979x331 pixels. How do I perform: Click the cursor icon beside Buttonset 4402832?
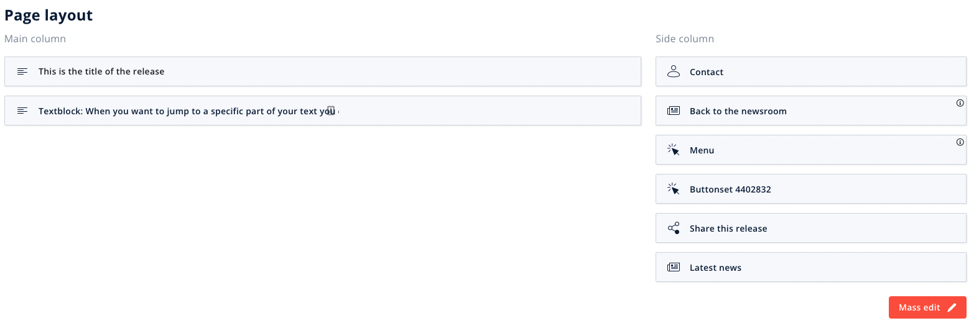(x=674, y=189)
